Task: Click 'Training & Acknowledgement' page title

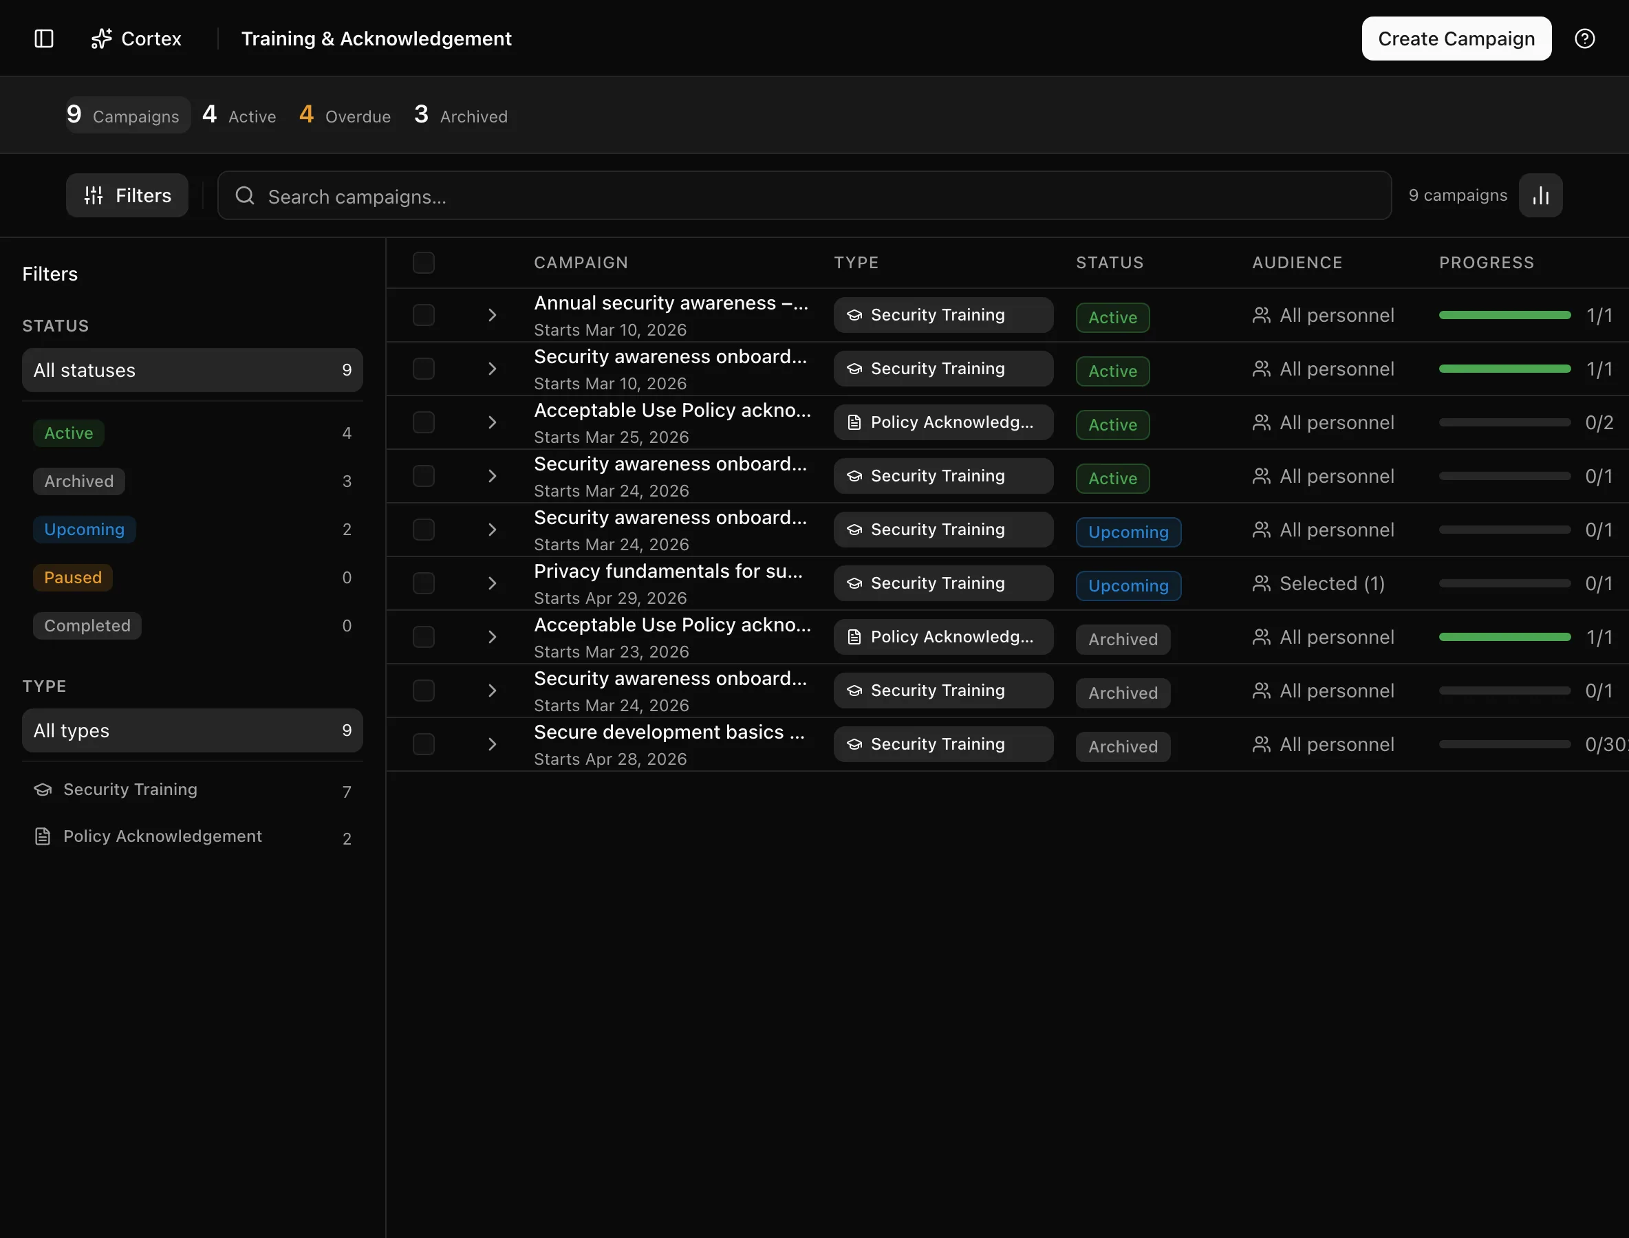Action: 376,39
